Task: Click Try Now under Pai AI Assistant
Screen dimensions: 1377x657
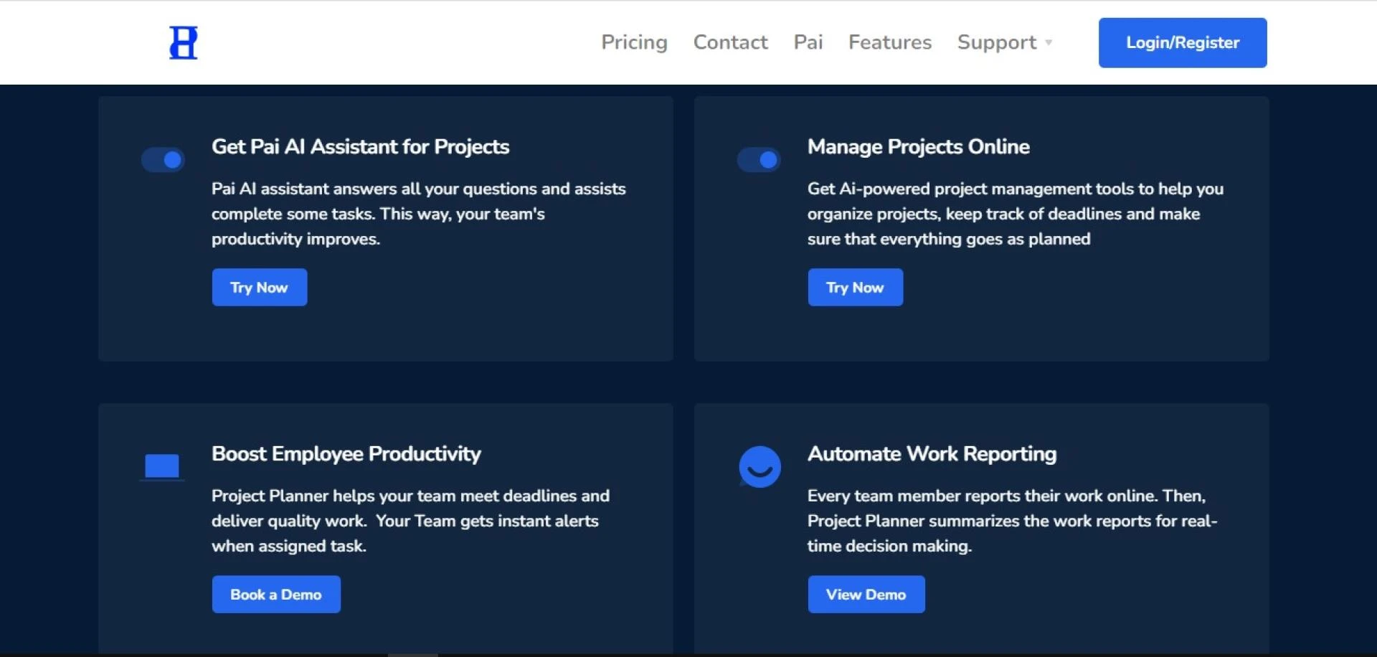Action: tap(259, 288)
